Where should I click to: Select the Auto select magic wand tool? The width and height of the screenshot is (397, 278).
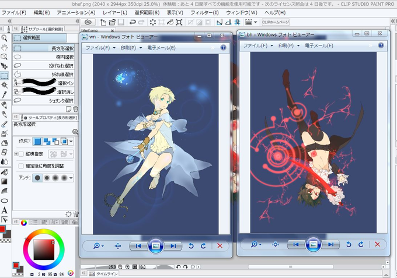pyautogui.click(x=4, y=85)
